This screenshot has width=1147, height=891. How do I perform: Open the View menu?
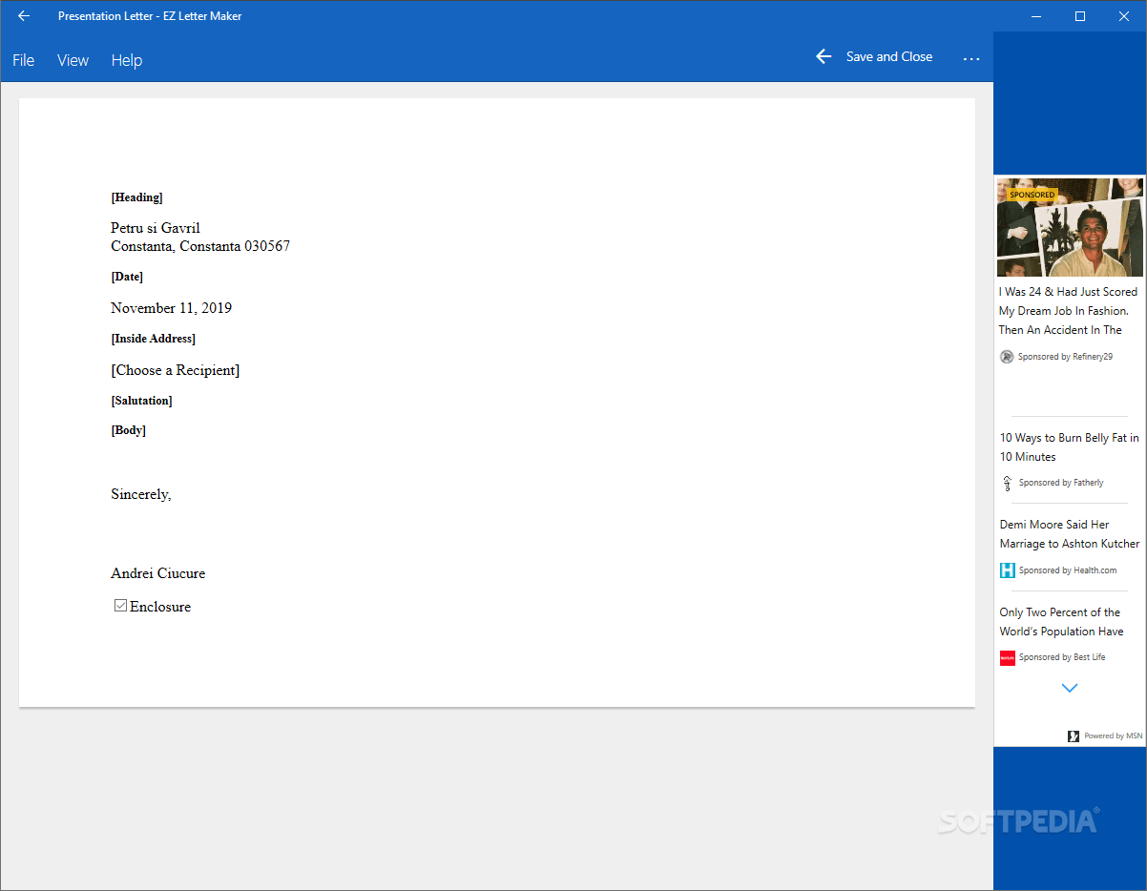point(73,60)
